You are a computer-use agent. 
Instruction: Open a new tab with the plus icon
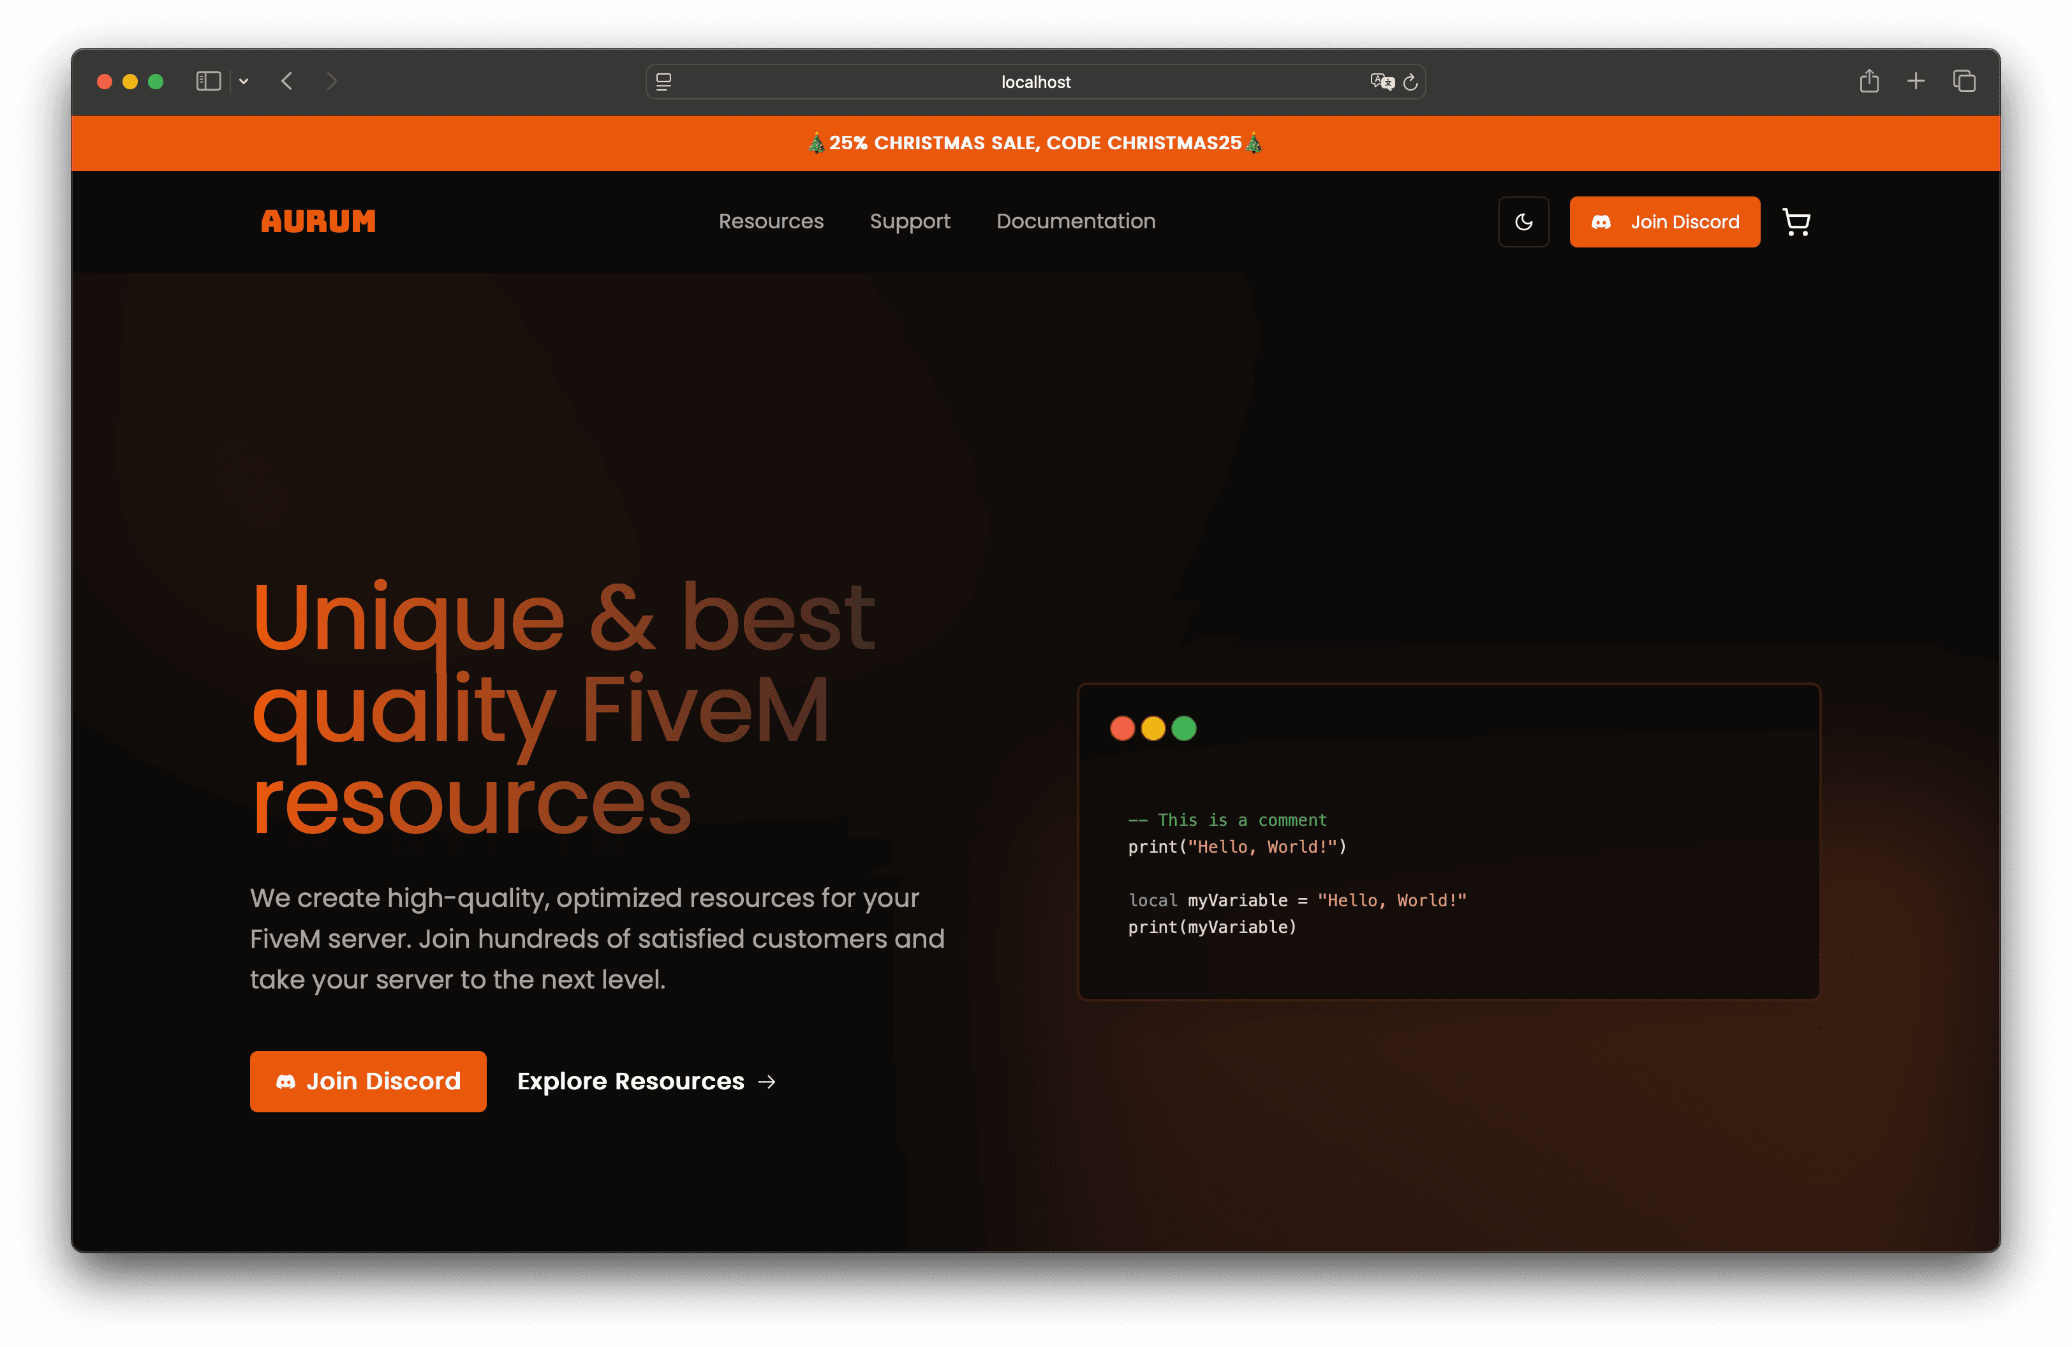tap(1915, 81)
